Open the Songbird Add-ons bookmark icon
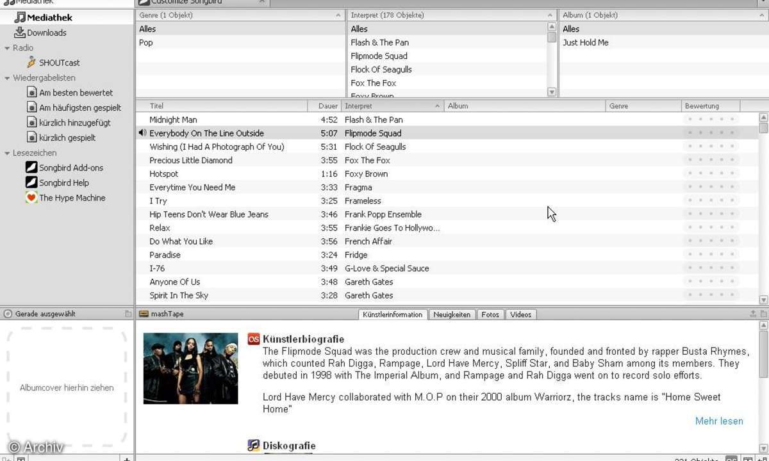The width and height of the screenshot is (769, 461). tap(31, 168)
